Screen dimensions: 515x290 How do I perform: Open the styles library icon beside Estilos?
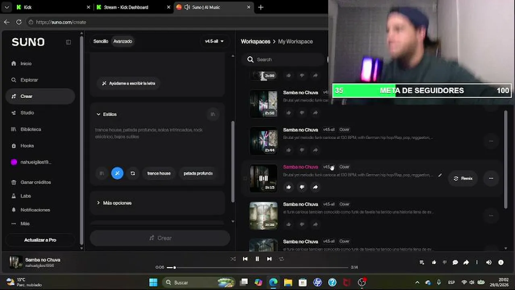click(x=213, y=114)
